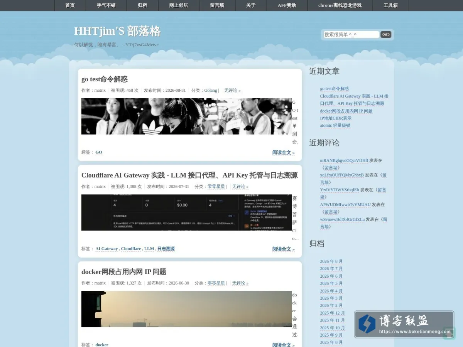The width and height of the screenshot is (463, 347).
Task: Click the date 发布时间：2026-07-31
Action: [x=168, y=186]
